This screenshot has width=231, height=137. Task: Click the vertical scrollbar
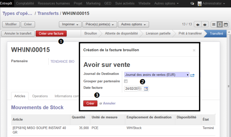(x=229, y=86)
